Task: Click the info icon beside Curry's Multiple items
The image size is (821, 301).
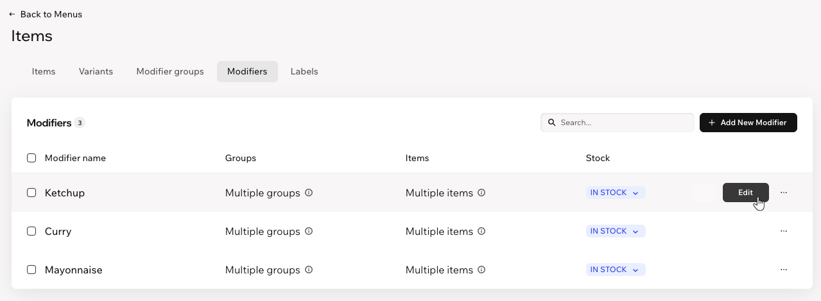Action: [481, 231]
